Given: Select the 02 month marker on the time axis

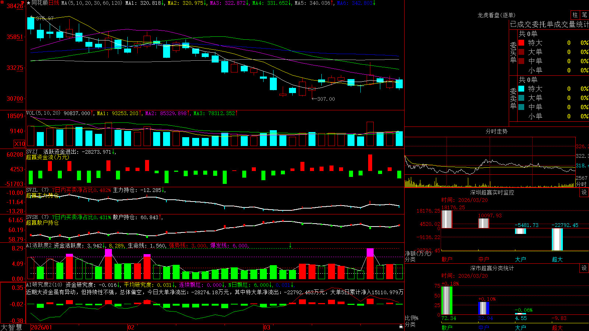Looking at the screenshot, I should coord(131,327).
